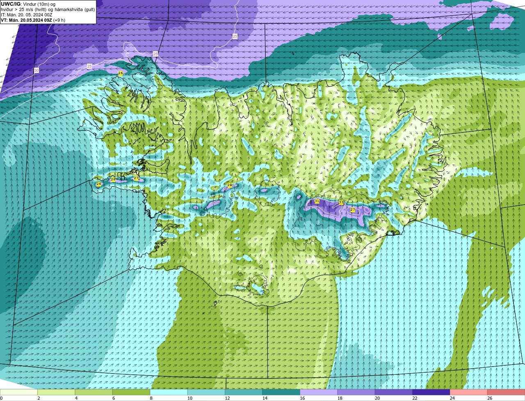Click legend tick value '6'
This screenshot has height=401, width=525.
(113, 398)
